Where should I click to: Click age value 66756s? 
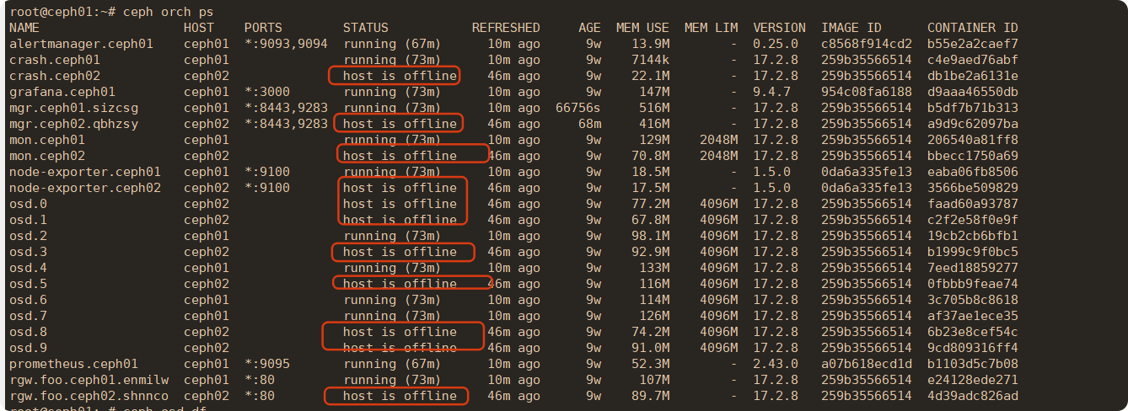[x=578, y=108]
